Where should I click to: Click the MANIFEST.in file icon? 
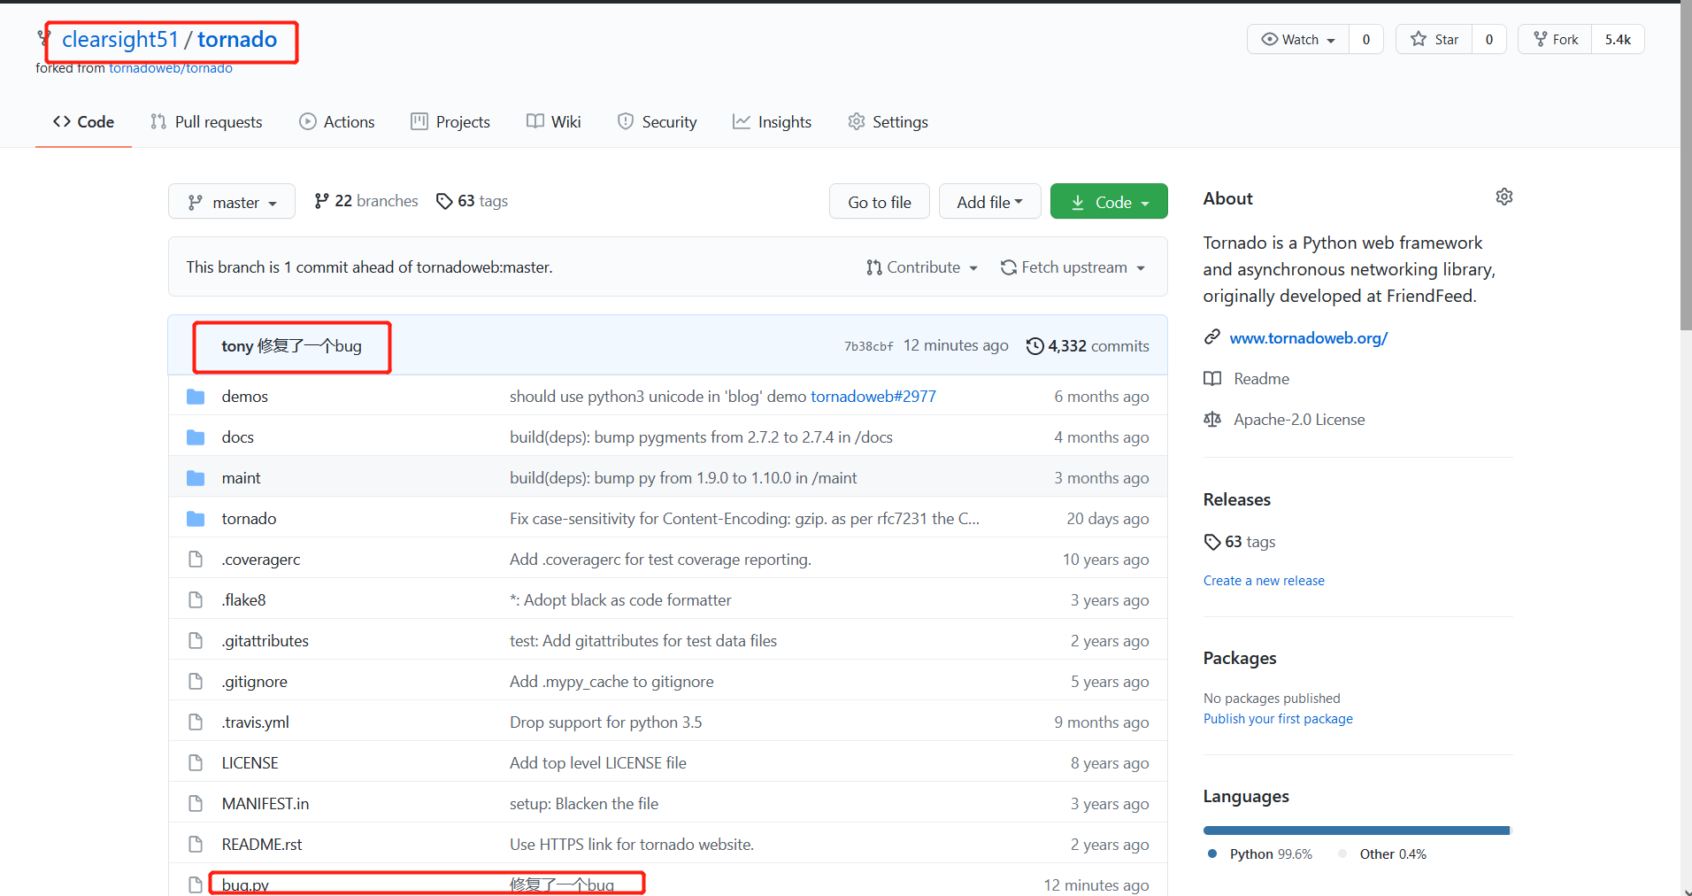(196, 804)
